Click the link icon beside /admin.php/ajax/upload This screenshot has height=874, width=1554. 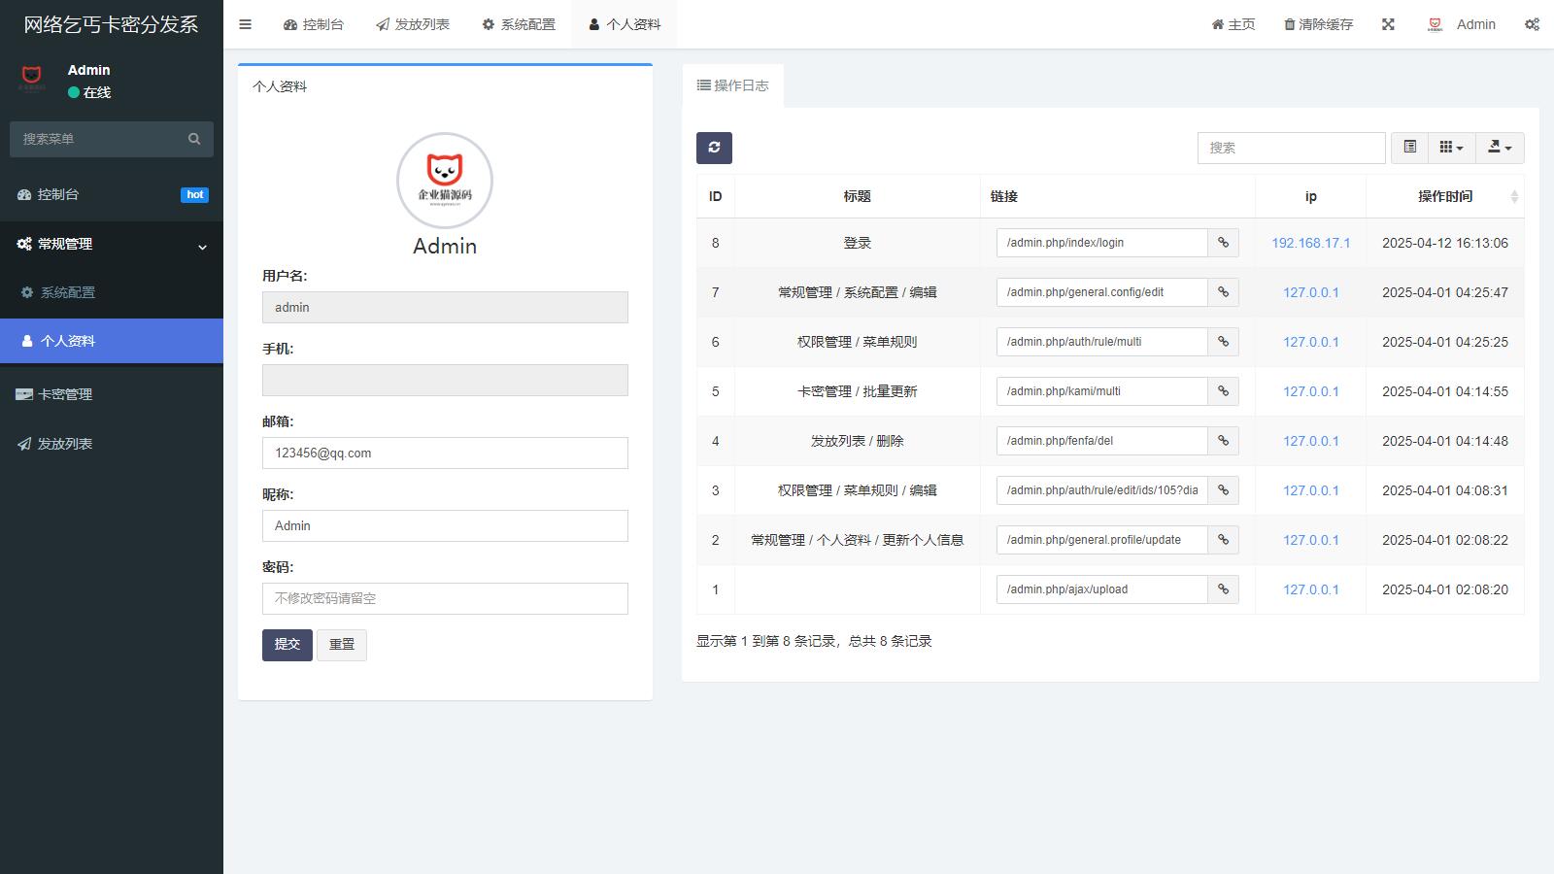[x=1223, y=589]
